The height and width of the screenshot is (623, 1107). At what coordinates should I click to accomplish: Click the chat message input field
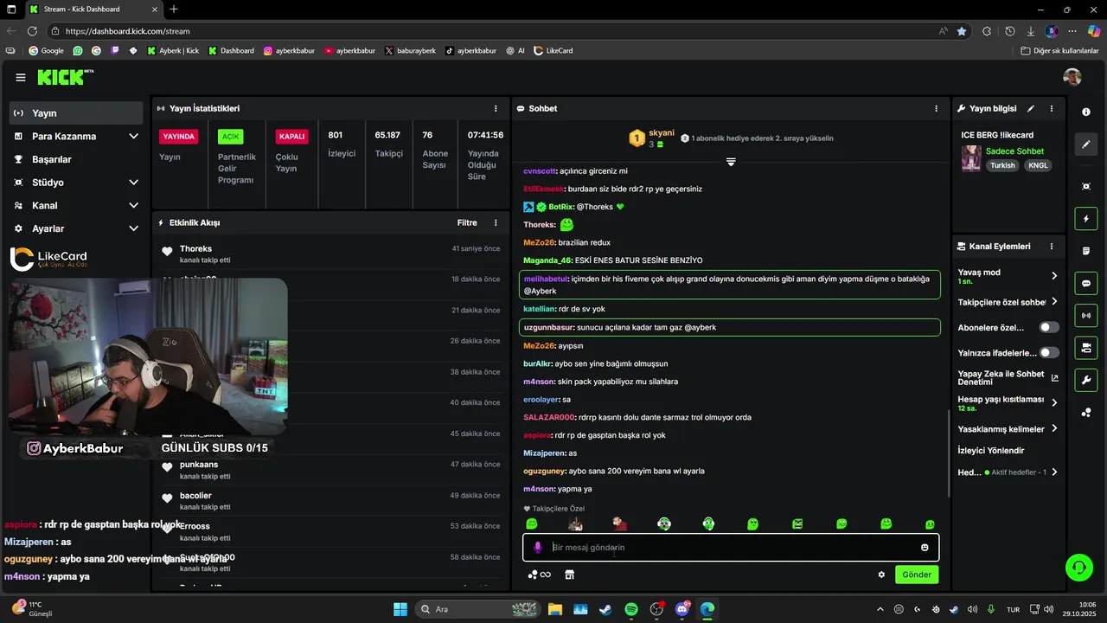(x=731, y=548)
